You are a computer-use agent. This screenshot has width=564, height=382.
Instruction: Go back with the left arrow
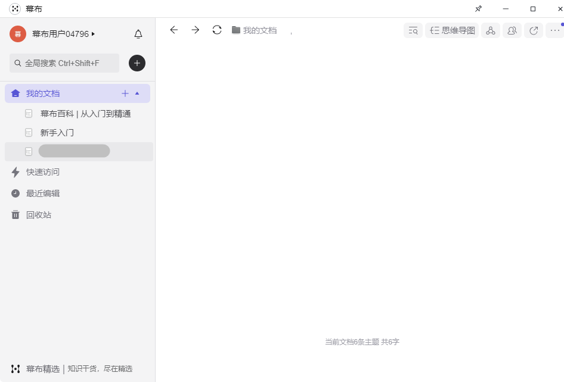point(173,30)
